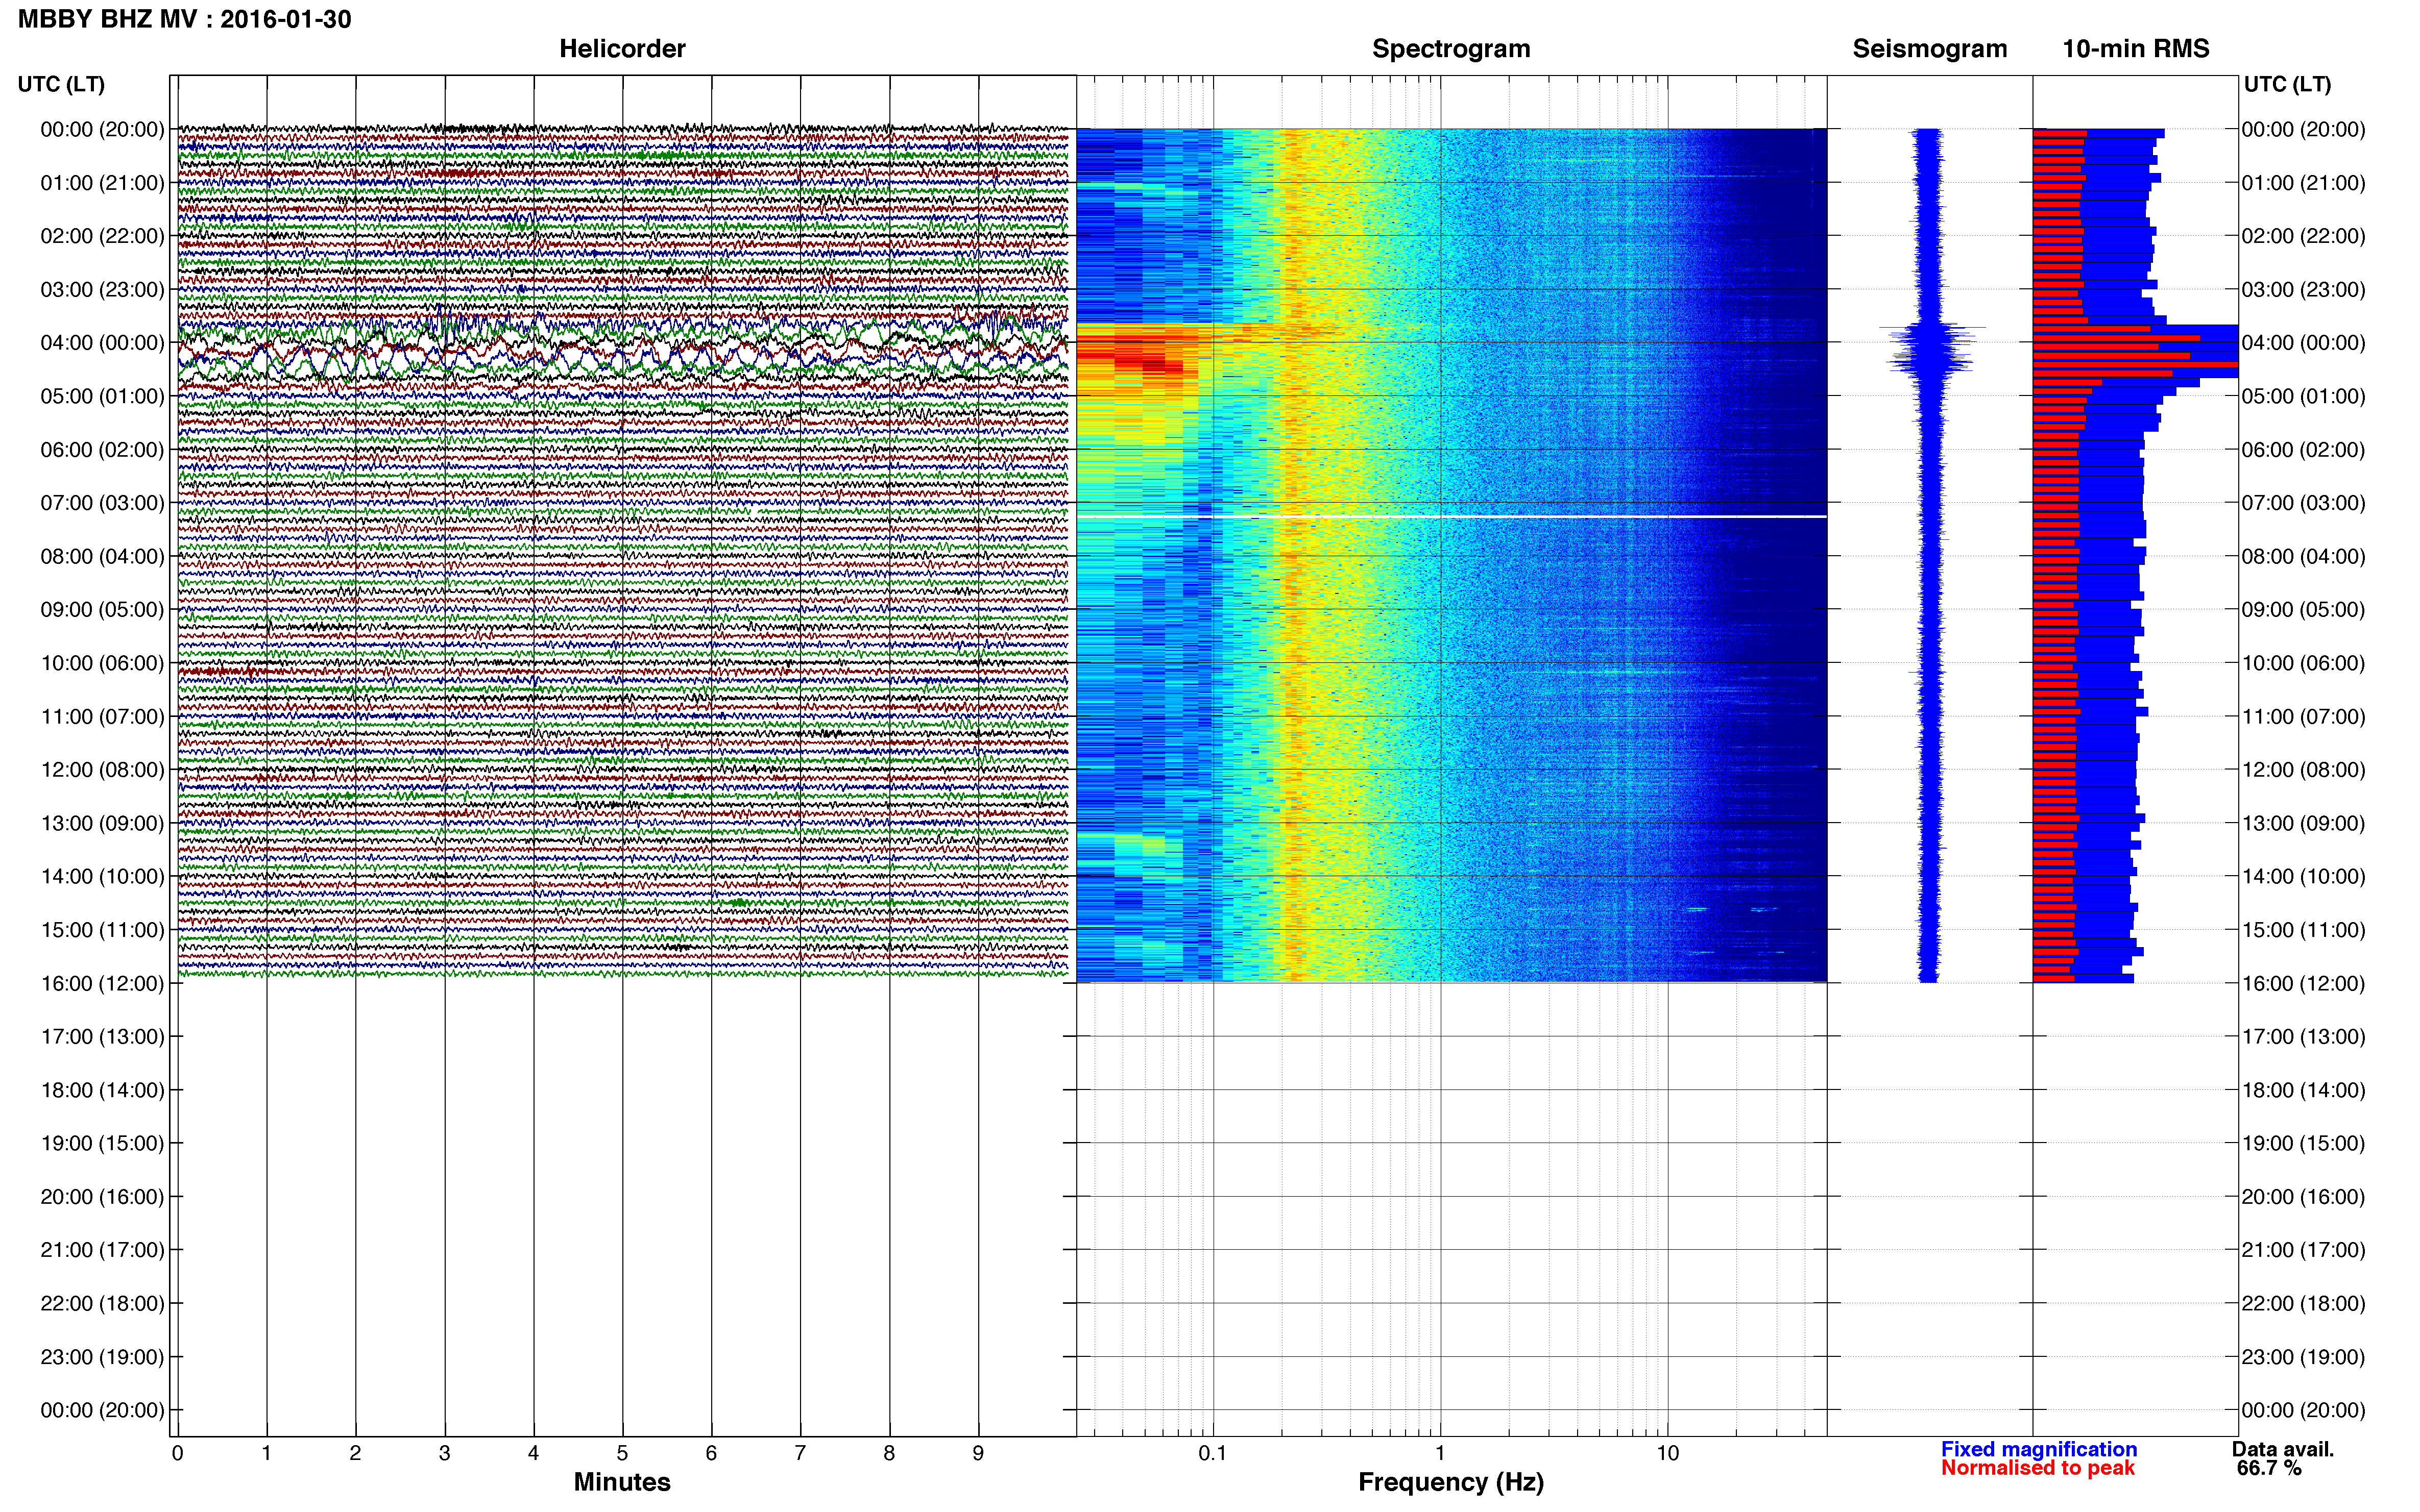Click minute tick '5' on the Helicorder axis
This screenshot has width=2420, height=1512.
coord(622,1453)
